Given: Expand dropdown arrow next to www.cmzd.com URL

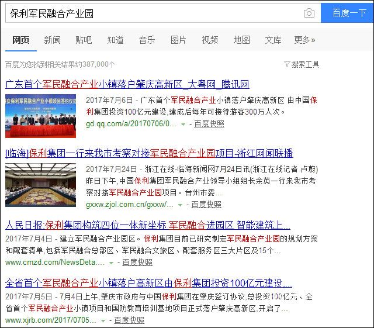Looking at the screenshot, I should click(x=111, y=263).
